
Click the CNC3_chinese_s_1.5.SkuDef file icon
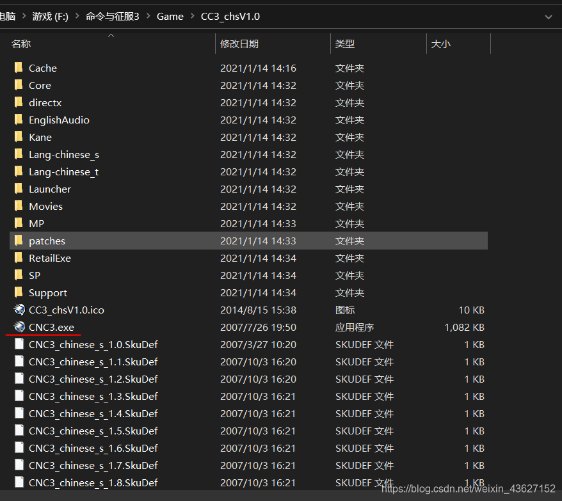click(19, 431)
